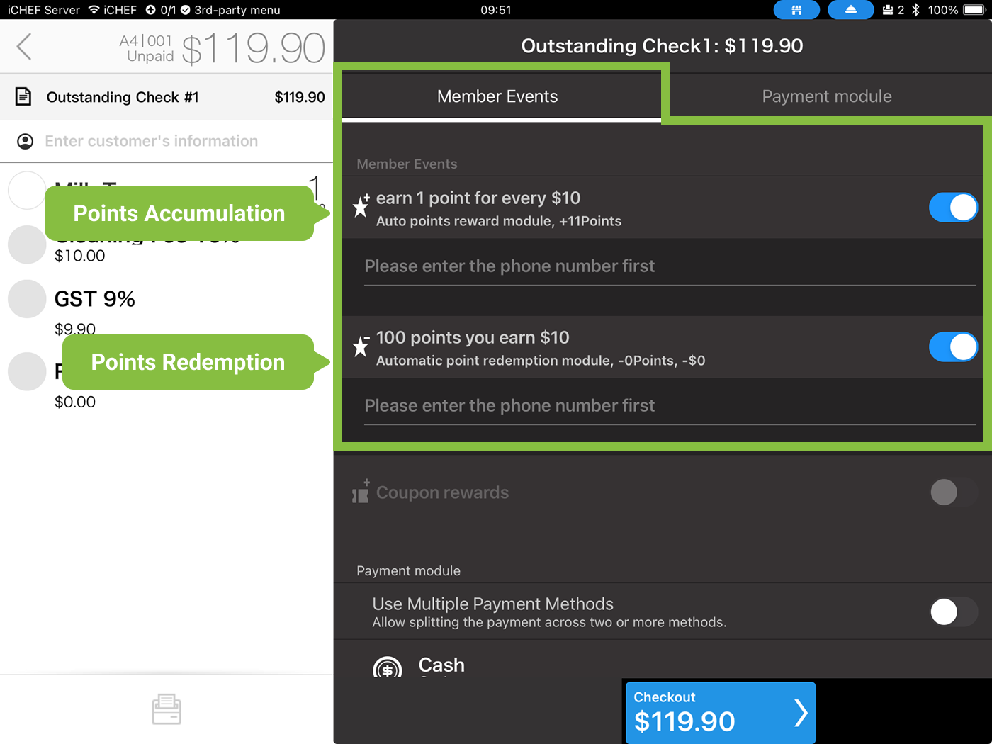Switch to the Member Events tab
Viewport: 992px width, 744px height.
click(x=497, y=96)
